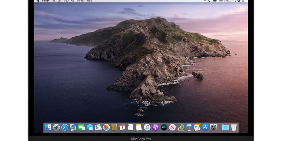
Task: Launch Numbers bar chart icon
Action: pos(181,127)
